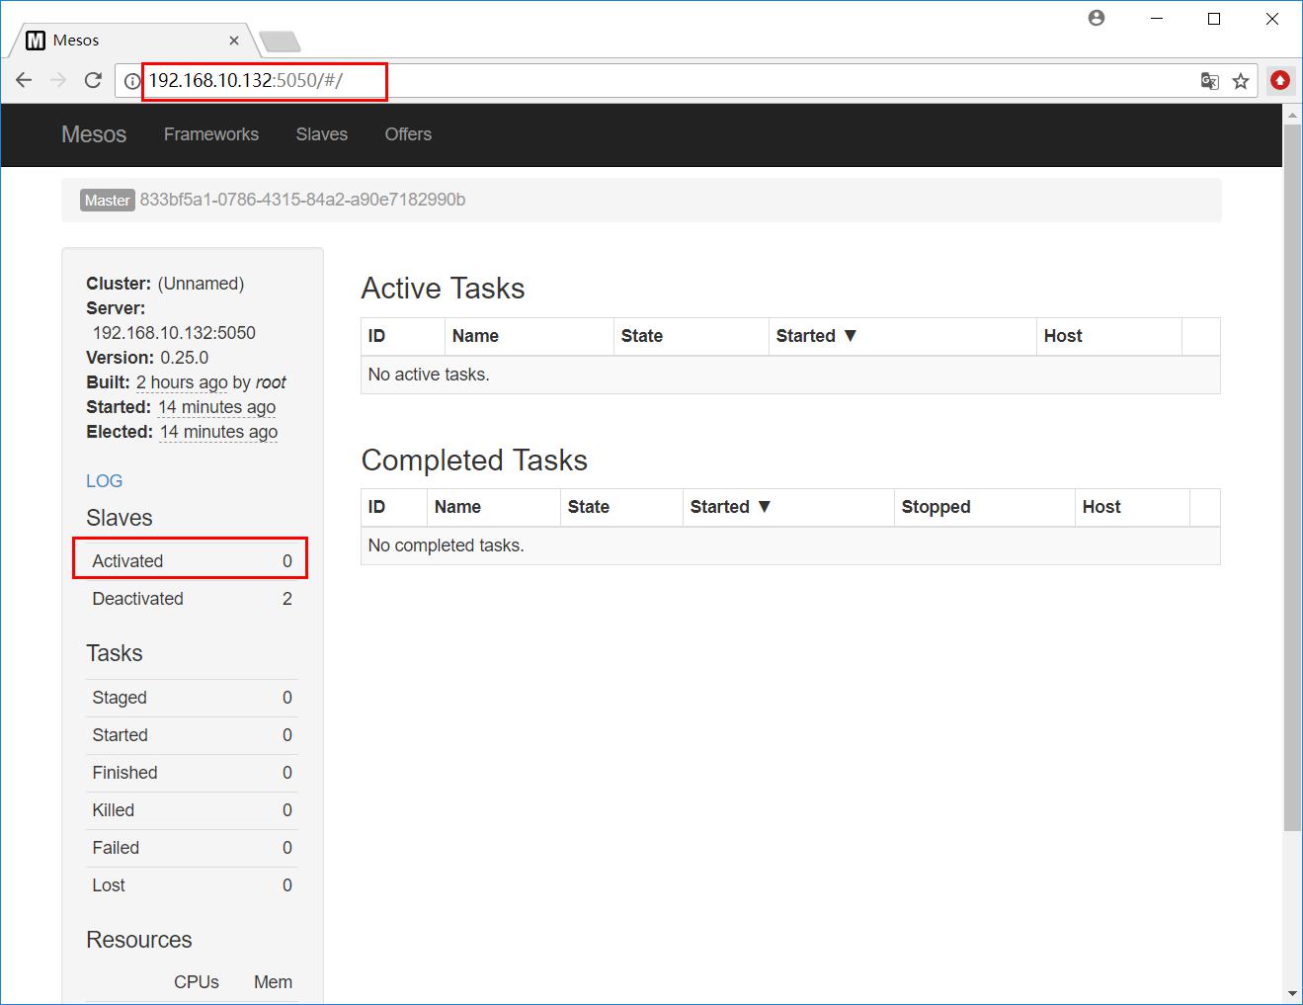The width and height of the screenshot is (1303, 1005).
Task: Sort Active Tasks by ID
Action: click(x=376, y=336)
